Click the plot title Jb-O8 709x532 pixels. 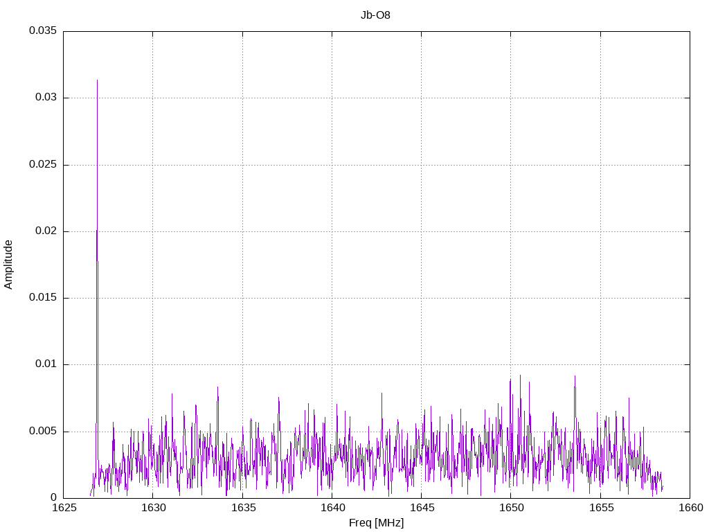click(x=375, y=15)
